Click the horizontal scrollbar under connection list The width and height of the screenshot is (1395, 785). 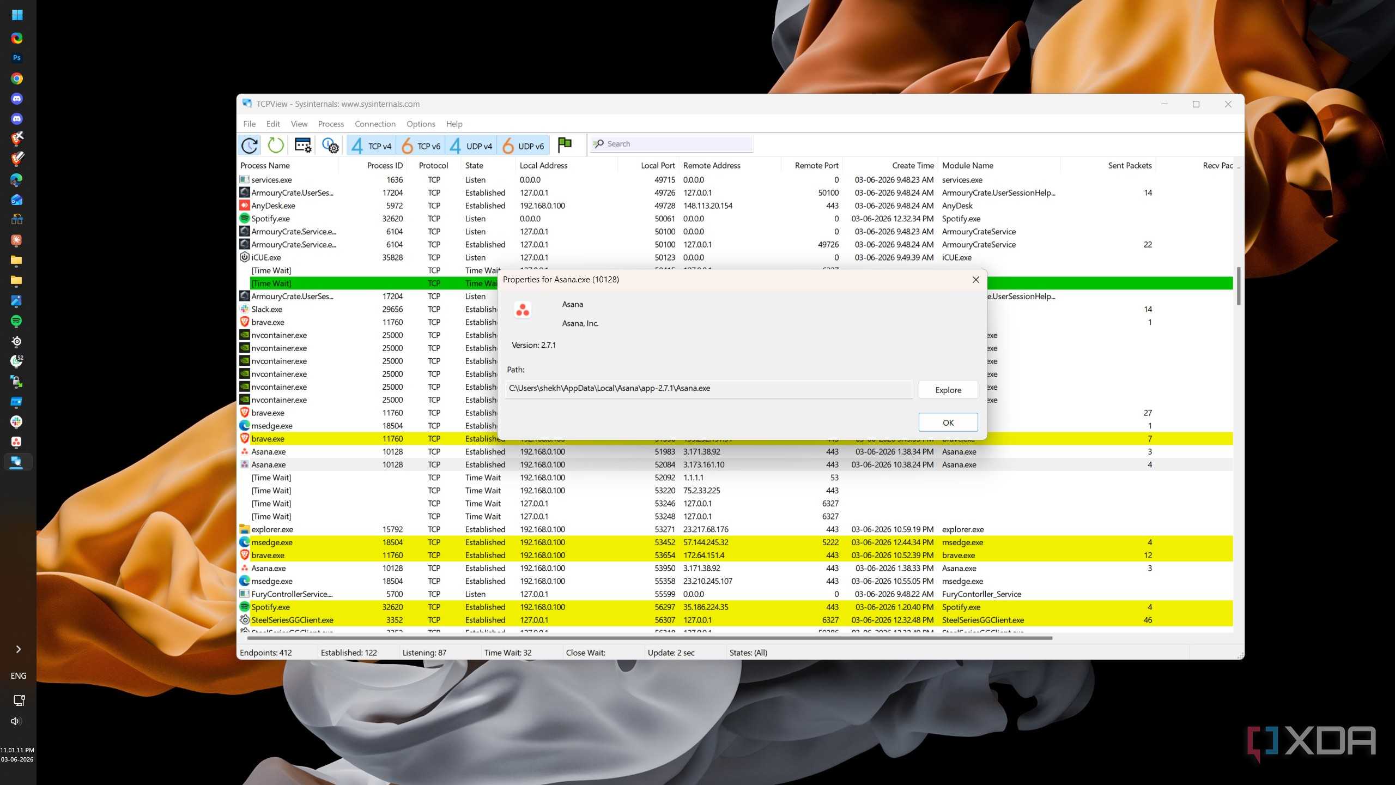650,637
